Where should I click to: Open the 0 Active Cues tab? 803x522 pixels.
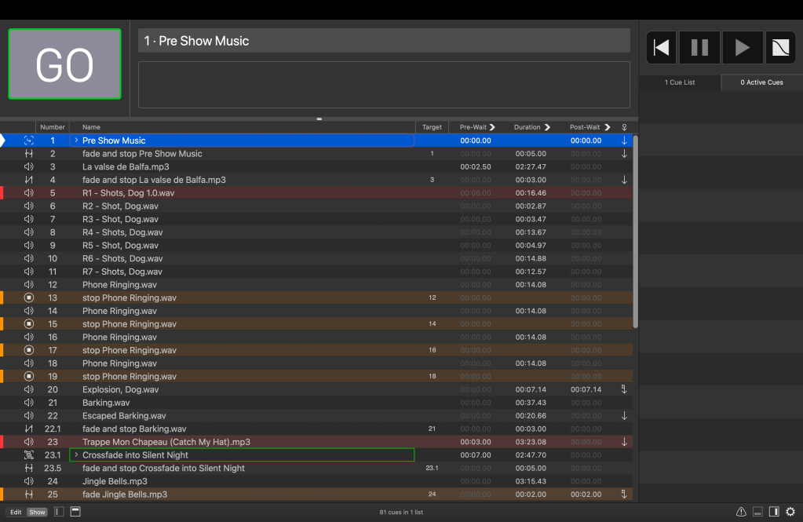[x=761, y=82]
